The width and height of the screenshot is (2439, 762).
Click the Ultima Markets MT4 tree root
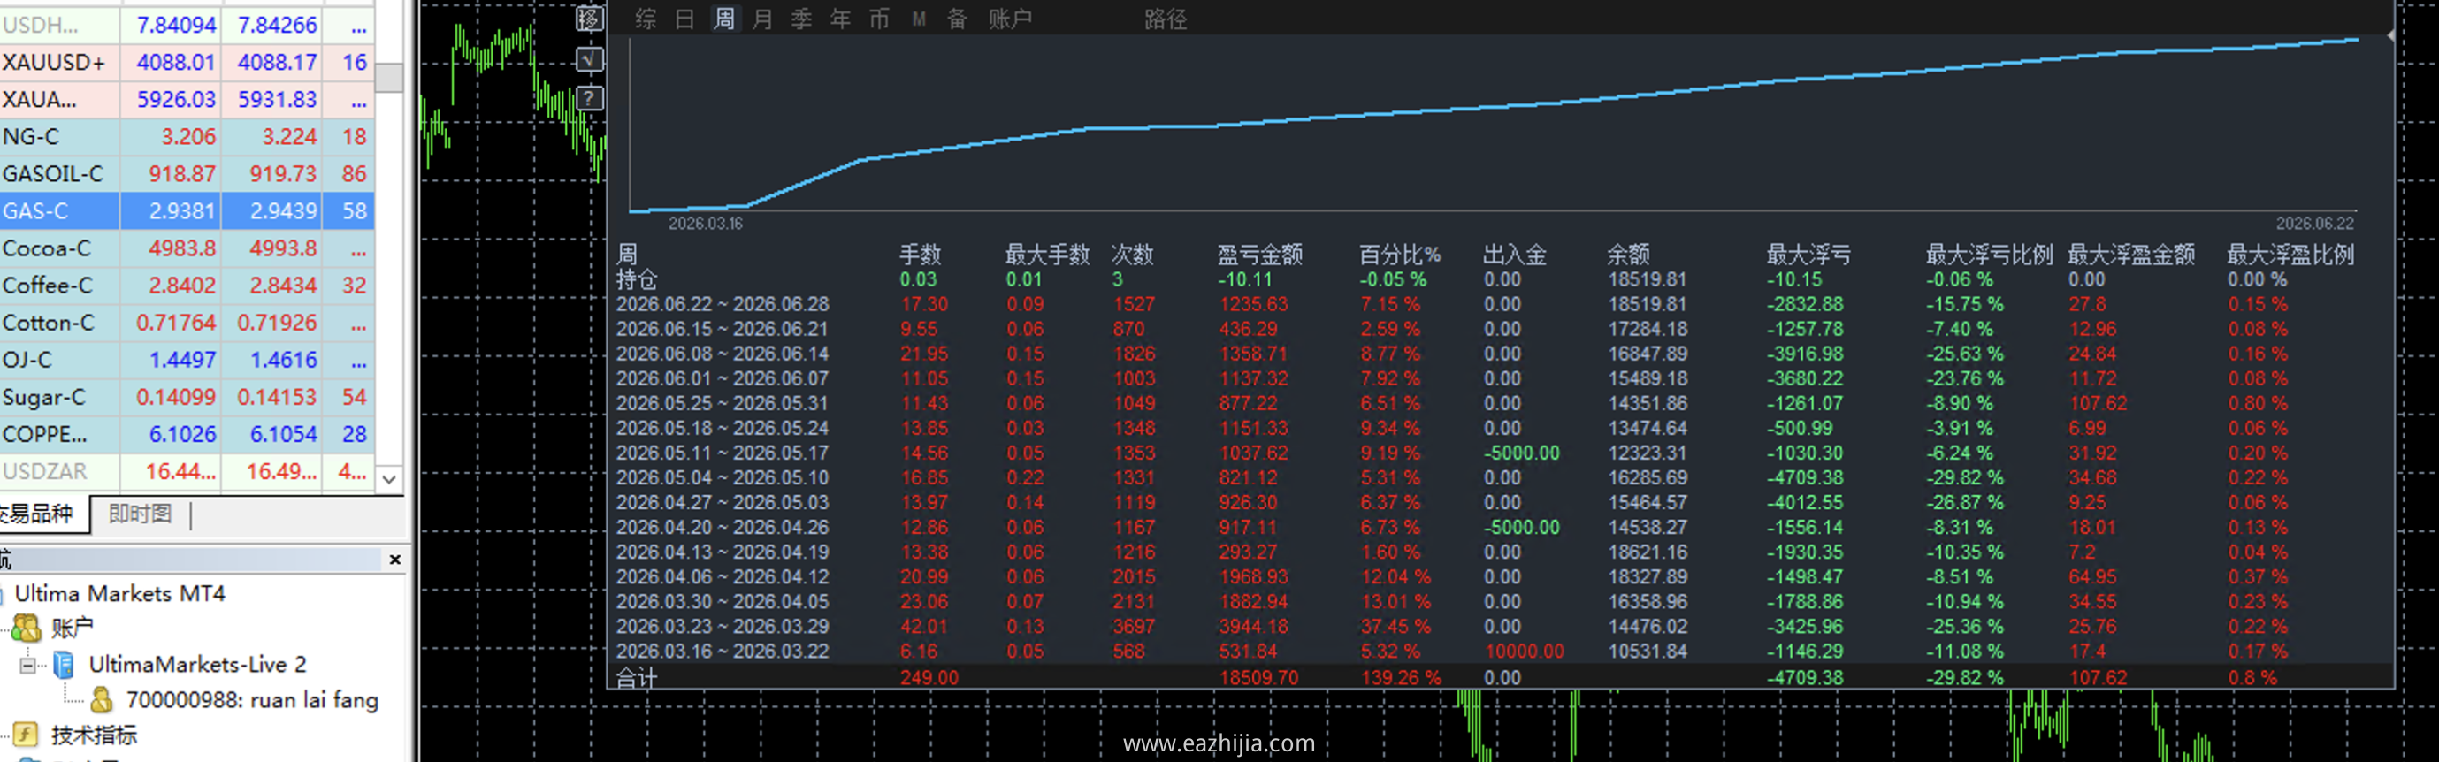(x=120, y=593)
